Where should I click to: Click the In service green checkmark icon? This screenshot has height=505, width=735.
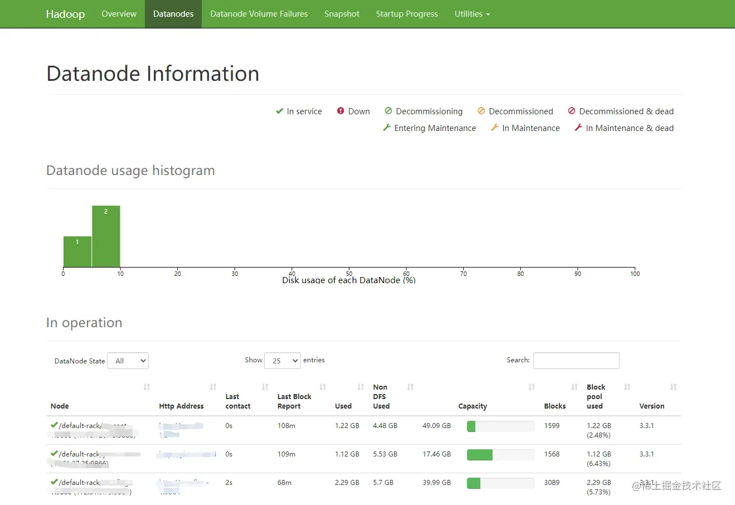(279, 111)
